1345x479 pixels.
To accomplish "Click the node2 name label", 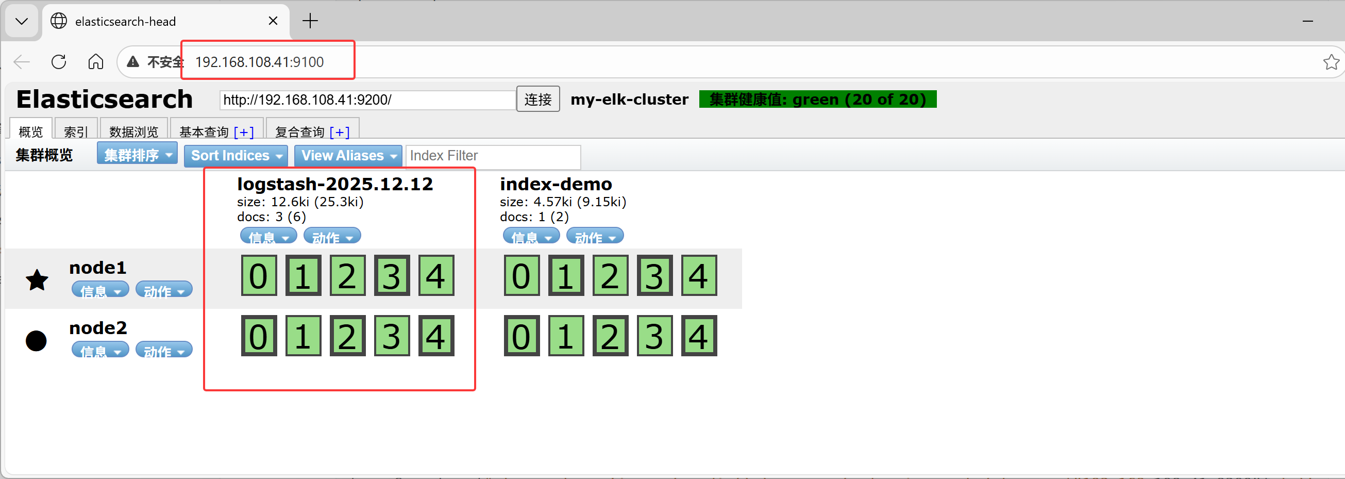I will click(x=98, y=328).
